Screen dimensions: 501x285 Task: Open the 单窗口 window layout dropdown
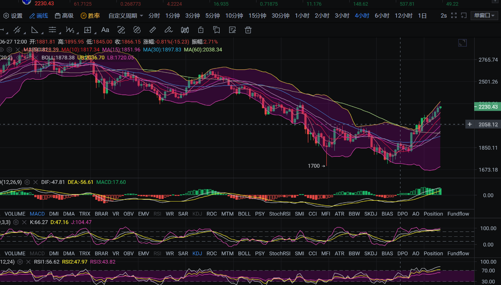click(x=484, y=16)
